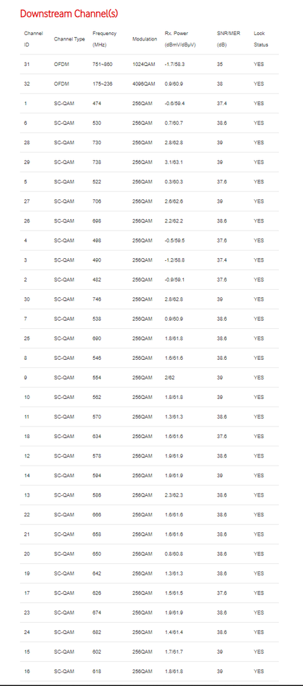Select the 4096QAM modulation cell
The height and width of the screenshot is (686, 303).
(x=143, y=84)
